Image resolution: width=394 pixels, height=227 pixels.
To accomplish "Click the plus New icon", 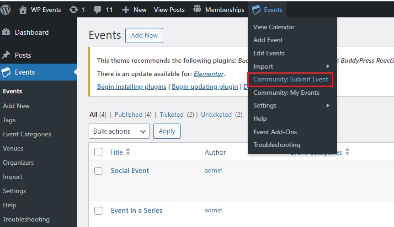I will [x=125, y=10].
